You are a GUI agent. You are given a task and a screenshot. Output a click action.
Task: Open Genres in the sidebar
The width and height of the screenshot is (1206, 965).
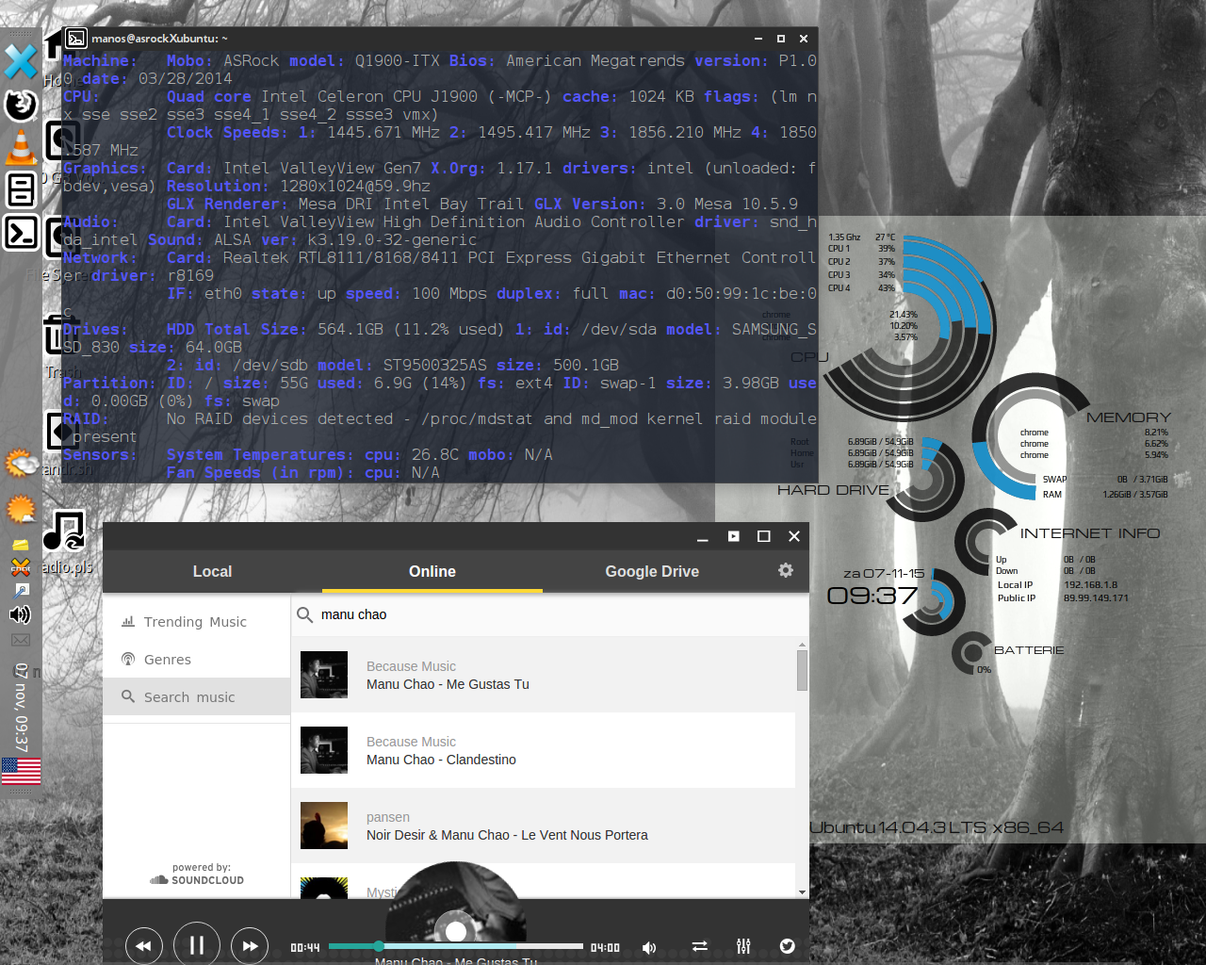196,660
